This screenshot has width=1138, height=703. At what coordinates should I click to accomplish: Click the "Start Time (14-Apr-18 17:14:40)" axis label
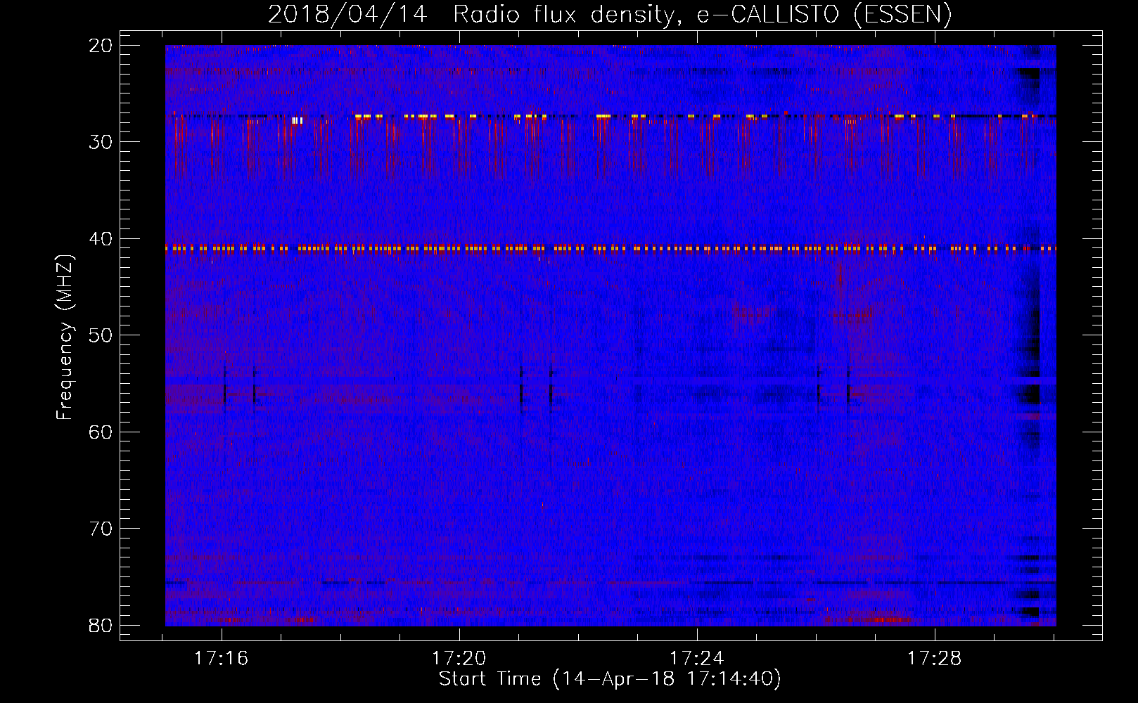[x=610, y=679]
